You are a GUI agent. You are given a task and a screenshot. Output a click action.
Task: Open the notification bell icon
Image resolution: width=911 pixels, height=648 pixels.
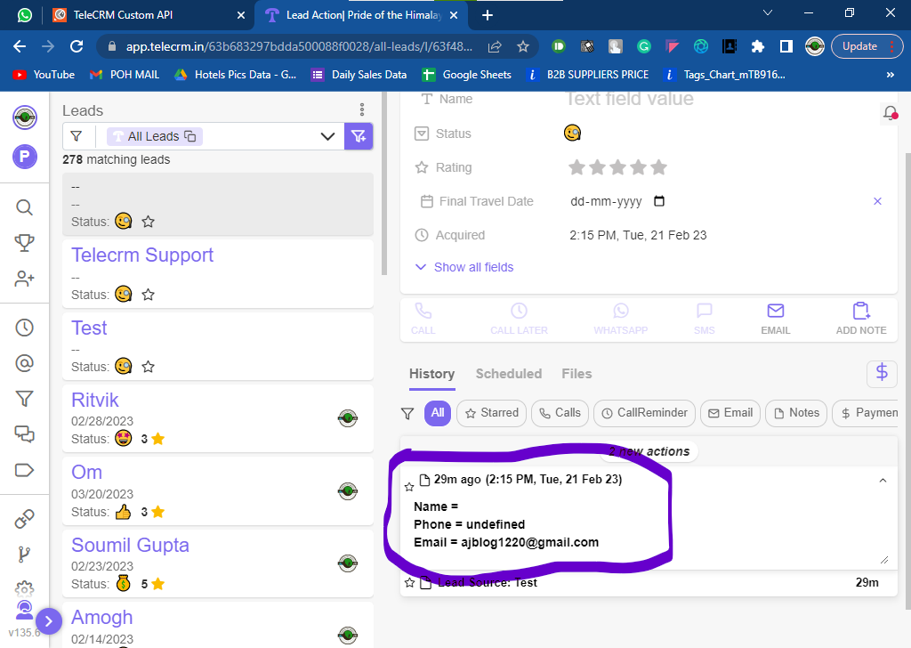tap(890, 112)
